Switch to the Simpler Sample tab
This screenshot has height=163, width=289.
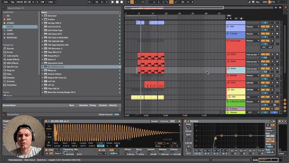(x=154, y=121)
